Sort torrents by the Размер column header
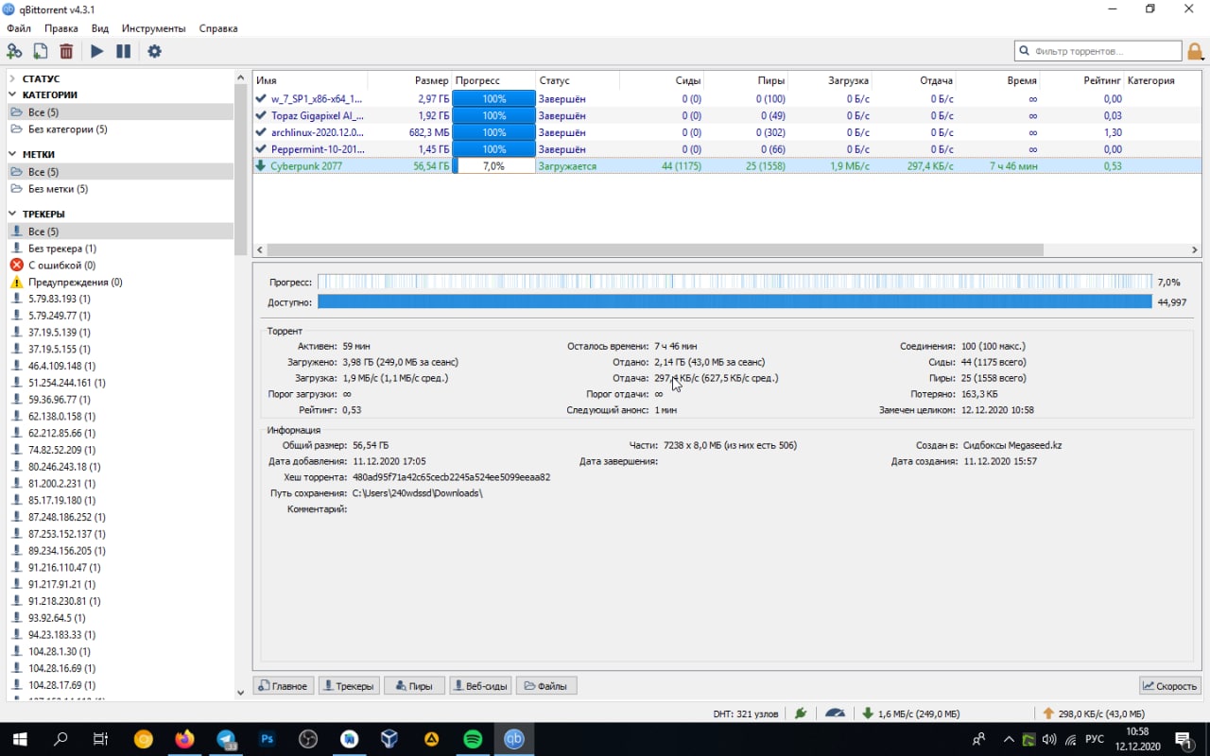1210x756 pixels. [409, 80]
